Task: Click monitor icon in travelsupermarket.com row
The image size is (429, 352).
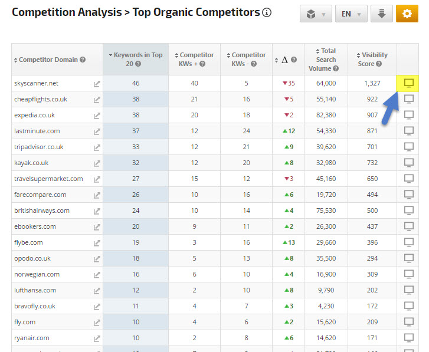Action: pos(409,179)
